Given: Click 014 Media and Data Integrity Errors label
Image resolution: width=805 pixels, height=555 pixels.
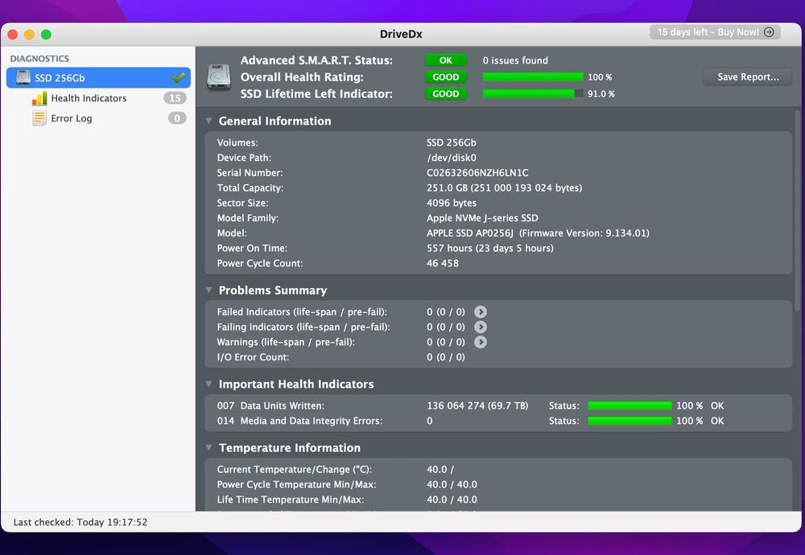Looking at the screenshot, I should 299,421.
